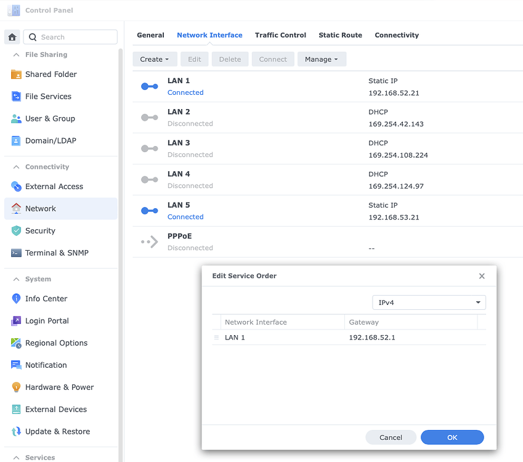
Task: Click IP address 169.254.108.224
Action: tap(398, 155)
